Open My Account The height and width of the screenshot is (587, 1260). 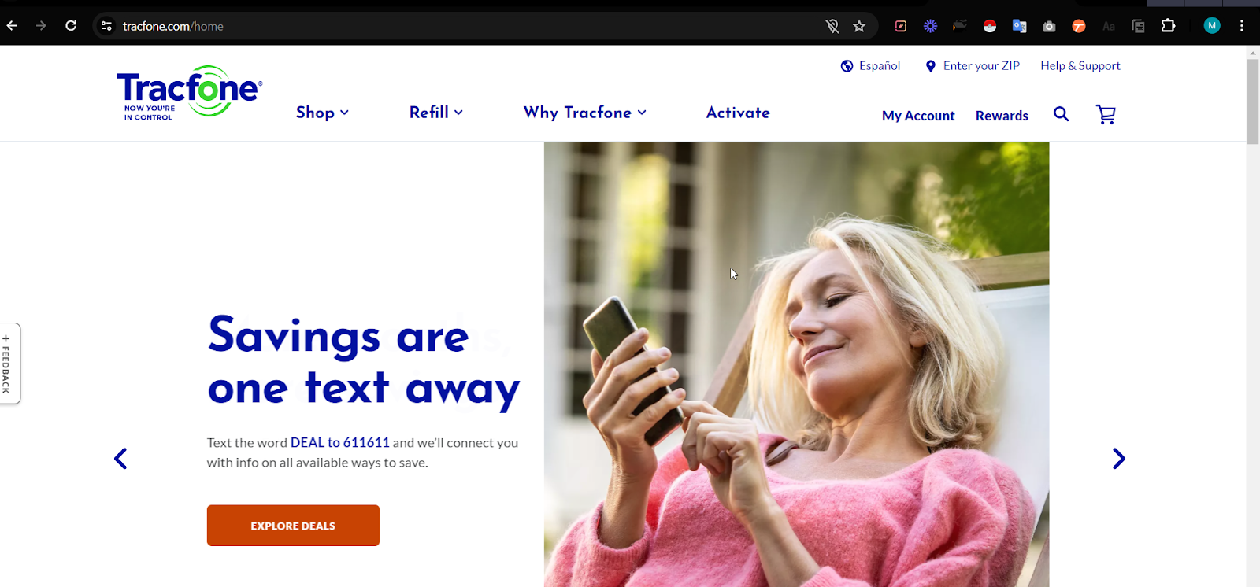[x=918, y=116]
